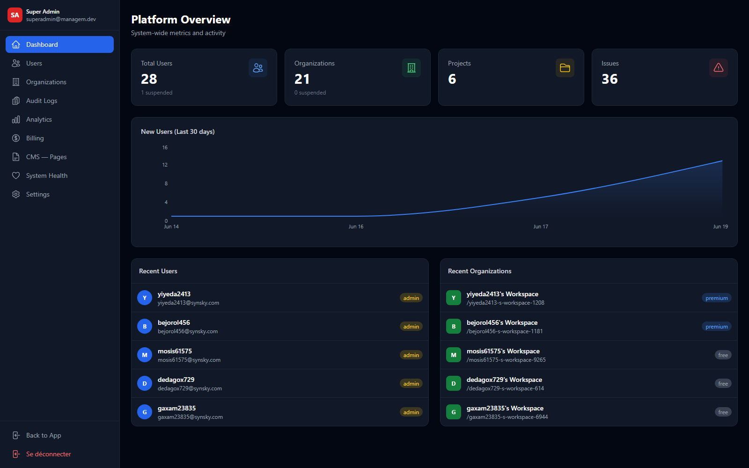Screen dimensions: 749x468
Task: Select the Dashboard menu item
Action: click(x=59, y=44)
